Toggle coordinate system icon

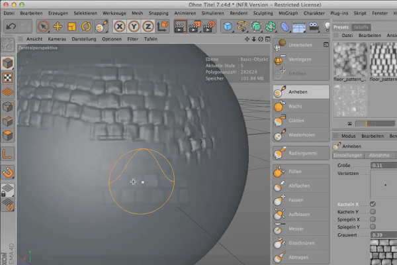point(162,26)
